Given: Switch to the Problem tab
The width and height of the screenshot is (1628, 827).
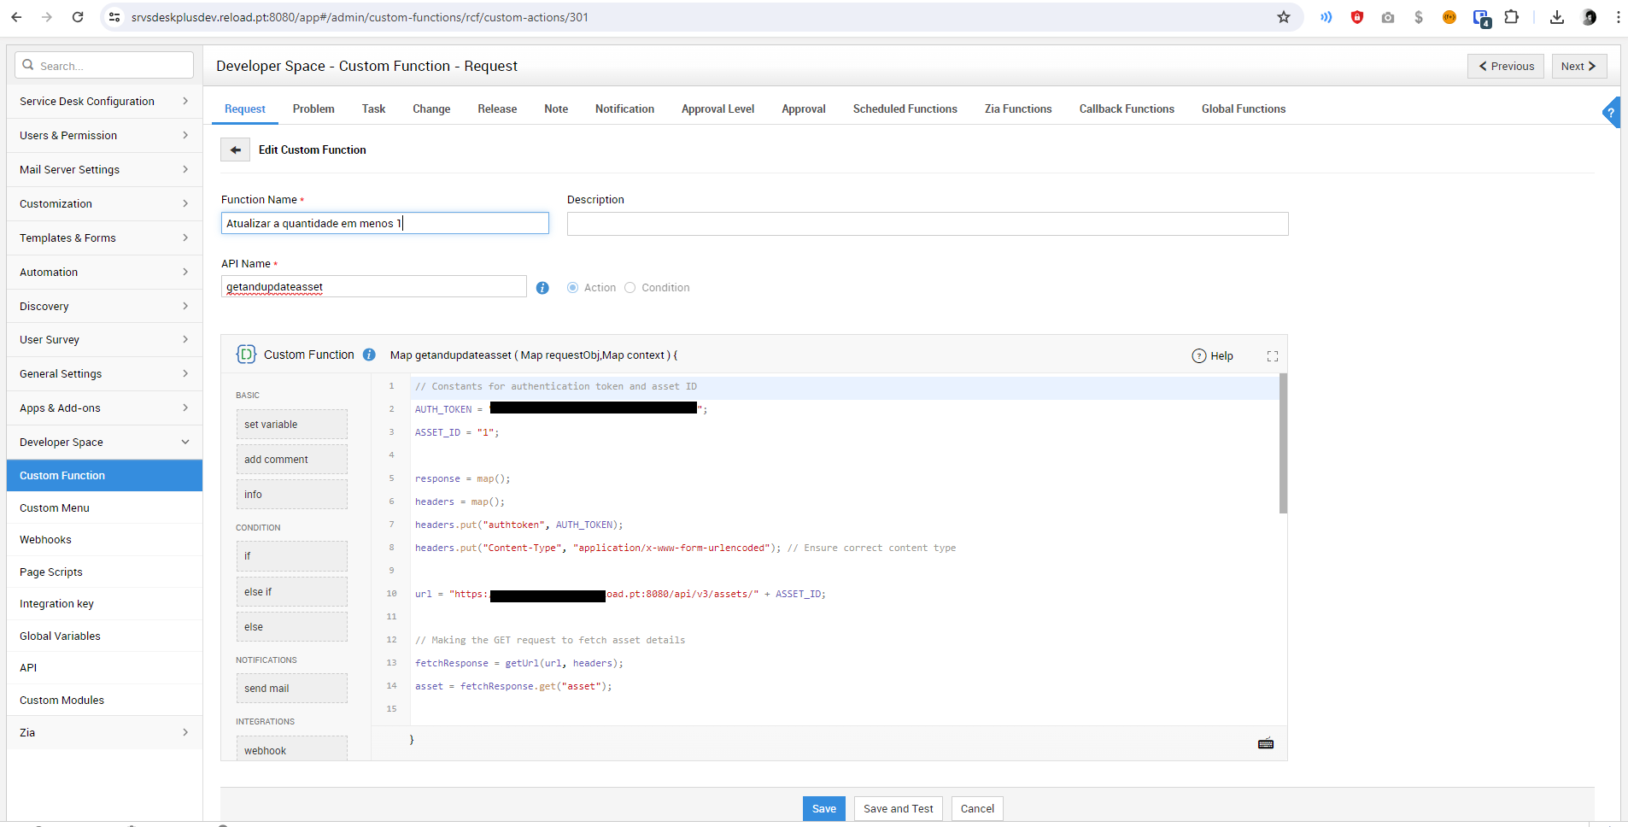Looking at the screenshot, I should tap(313, 109).
